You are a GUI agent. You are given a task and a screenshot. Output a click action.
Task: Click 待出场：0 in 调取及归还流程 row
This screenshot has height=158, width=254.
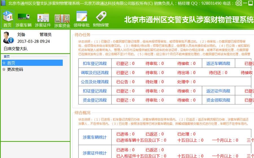pyautogui.click(x=186, y=73)
